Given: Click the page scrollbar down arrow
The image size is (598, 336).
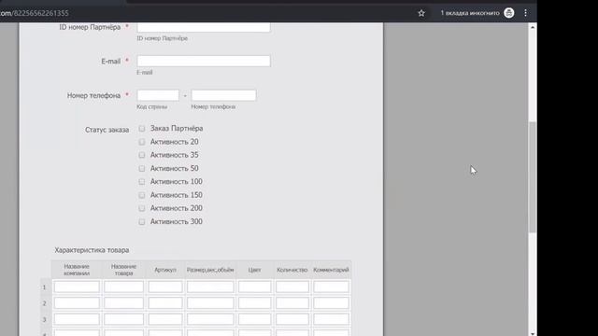Looking at the screenshot, I should (533, 333).
